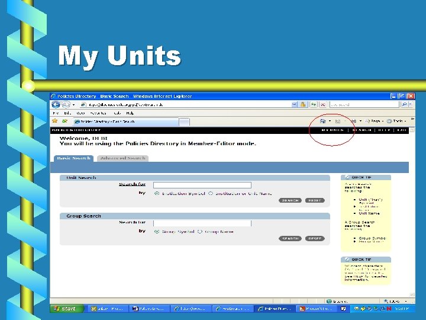Select the Policies Directory browser tab
Image resolution: width=426 pixels, height=320 pixels.
tap(126, 121)
